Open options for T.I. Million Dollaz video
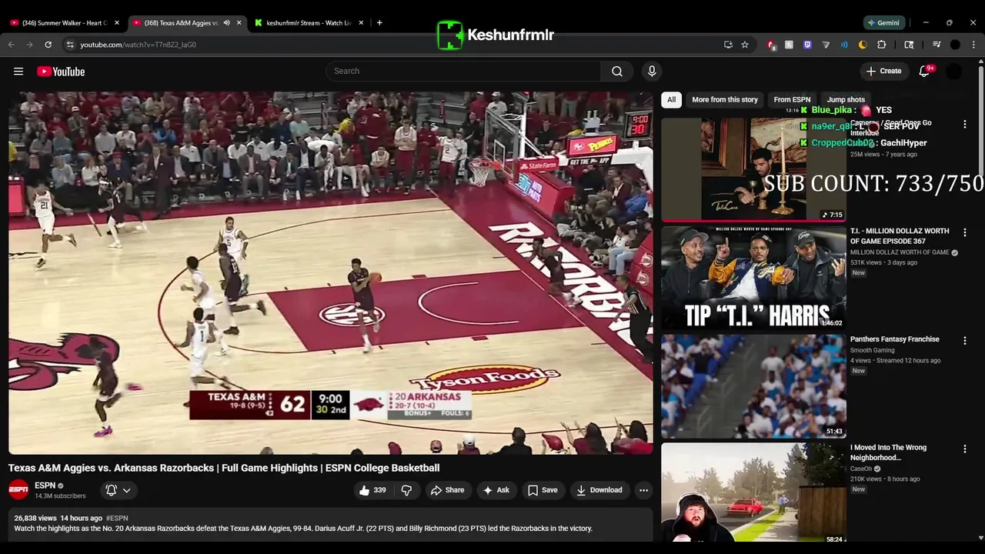 [x=965, y=232]
